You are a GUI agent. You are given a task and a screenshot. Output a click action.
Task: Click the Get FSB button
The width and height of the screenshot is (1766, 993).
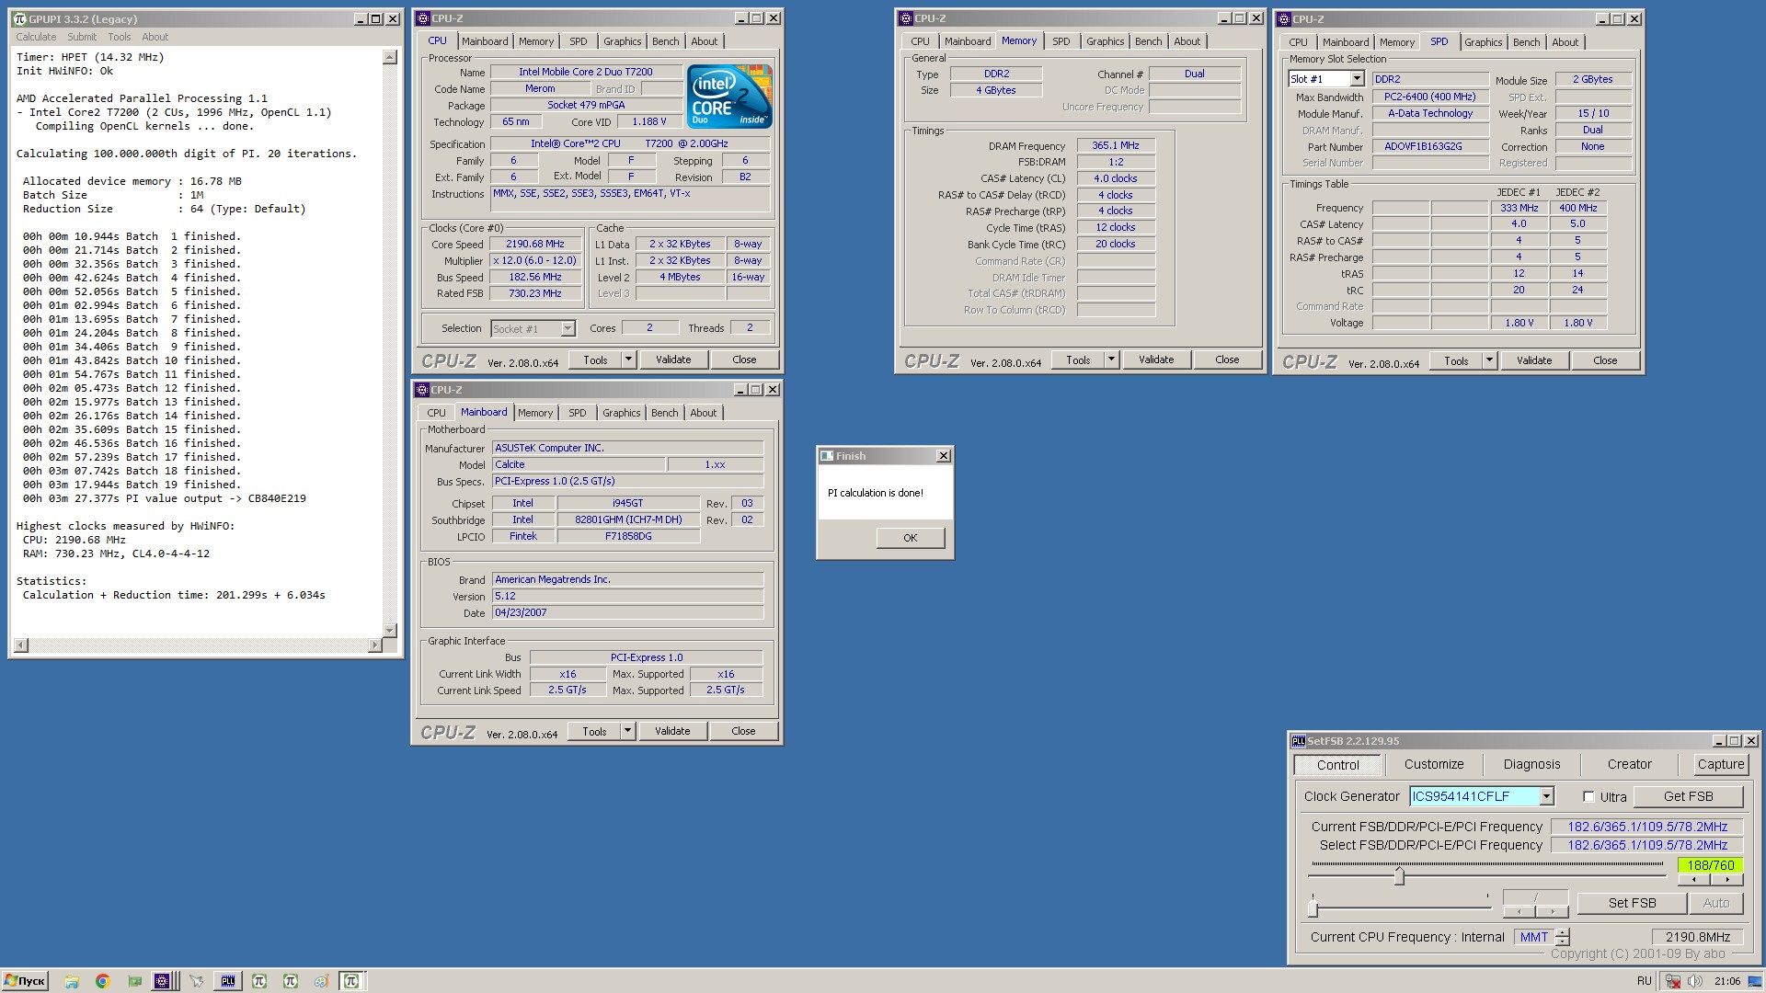(x=1688, y=796)
